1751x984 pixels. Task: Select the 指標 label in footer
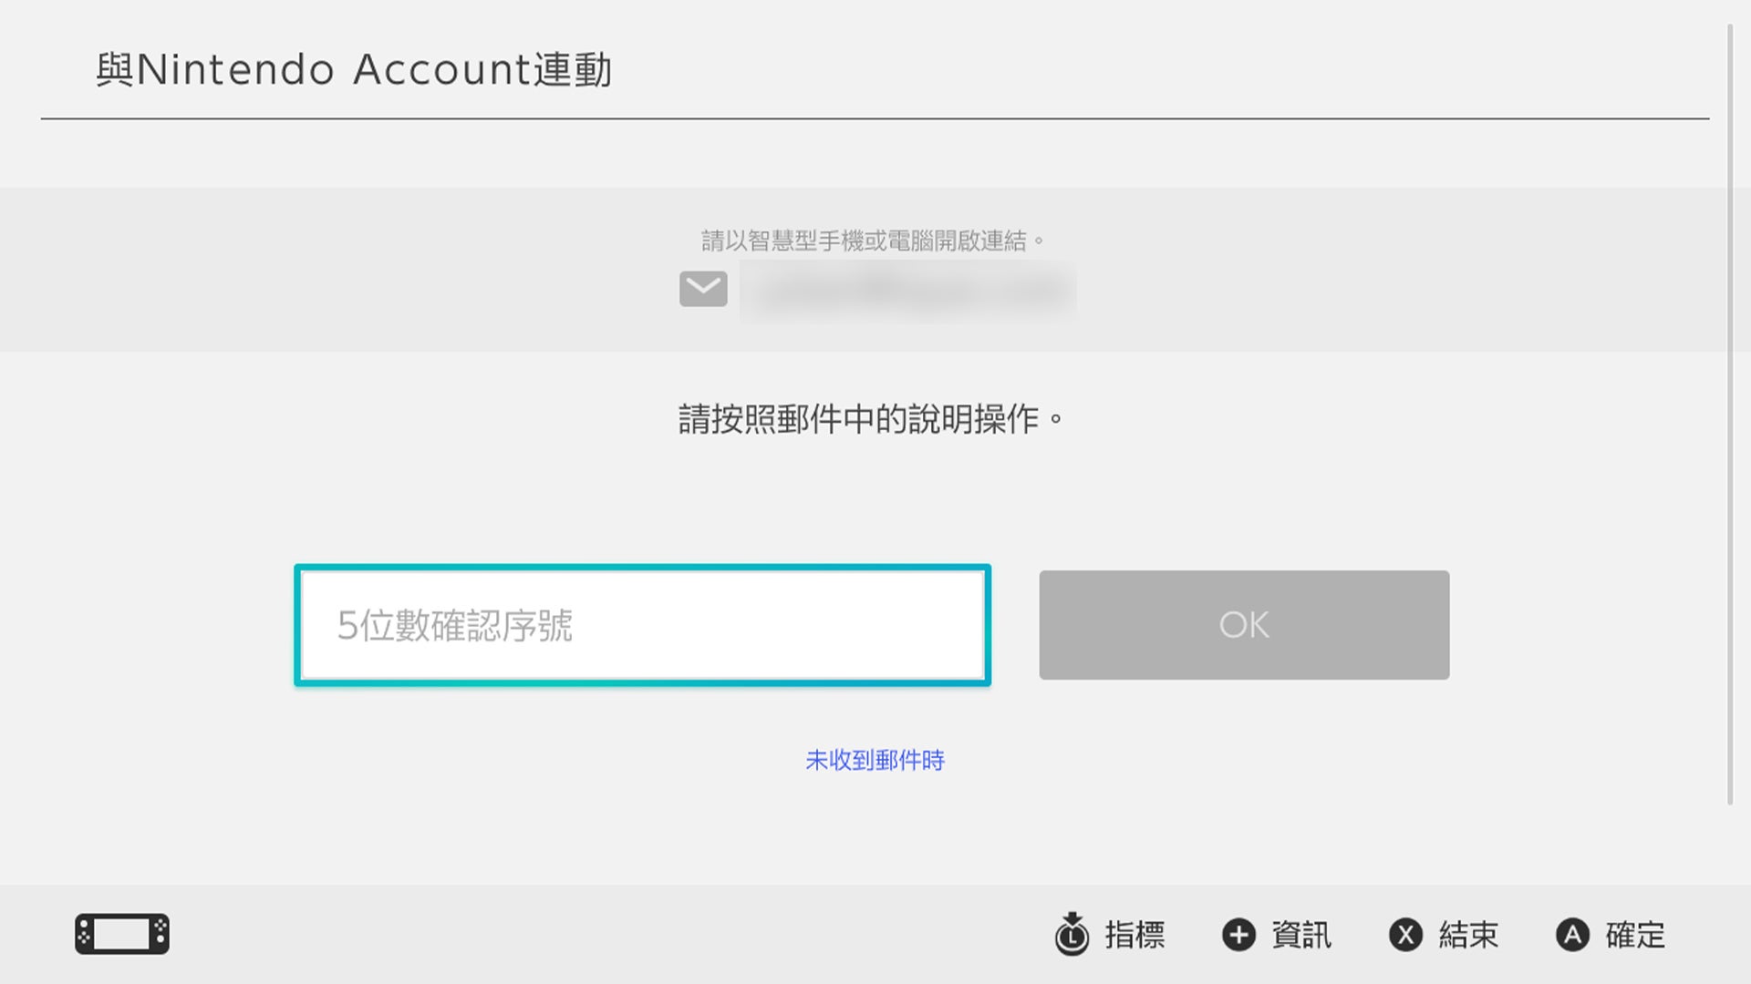click(1135, 935)
